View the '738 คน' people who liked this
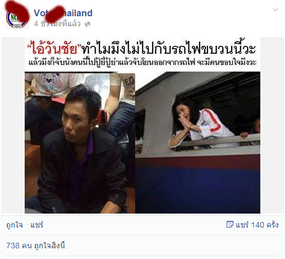Image resolution: width=285 pixels, height=259 pixels. click(x=19, y=246)
